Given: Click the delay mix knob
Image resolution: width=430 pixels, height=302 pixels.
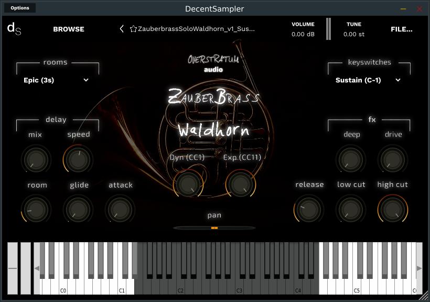Looking at the screenshot, I should pos(36,159).
